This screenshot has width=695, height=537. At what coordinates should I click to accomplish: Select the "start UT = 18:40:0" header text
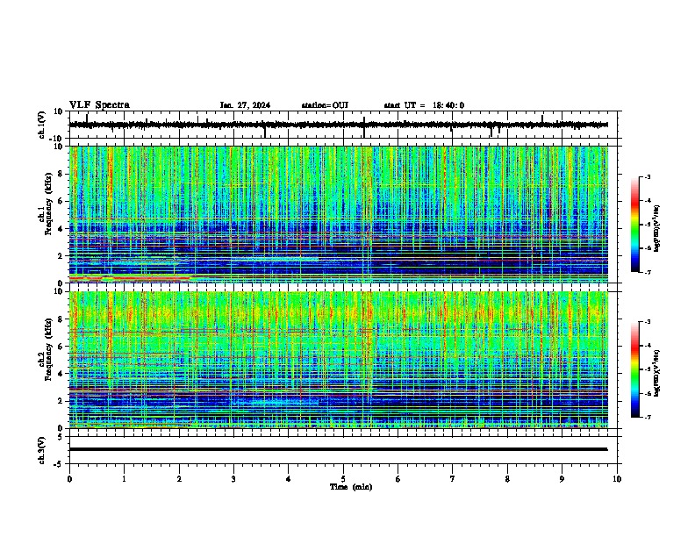(x=424, y=105)
